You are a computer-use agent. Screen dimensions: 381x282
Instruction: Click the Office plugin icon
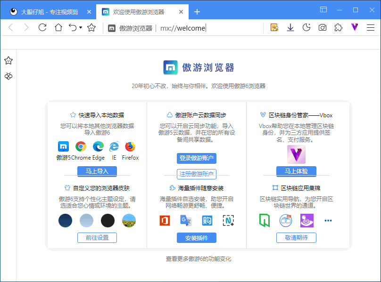point(165,221)
